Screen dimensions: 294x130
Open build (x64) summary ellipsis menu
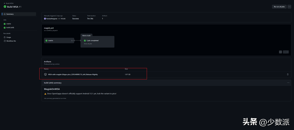click(x=288, y=83)
